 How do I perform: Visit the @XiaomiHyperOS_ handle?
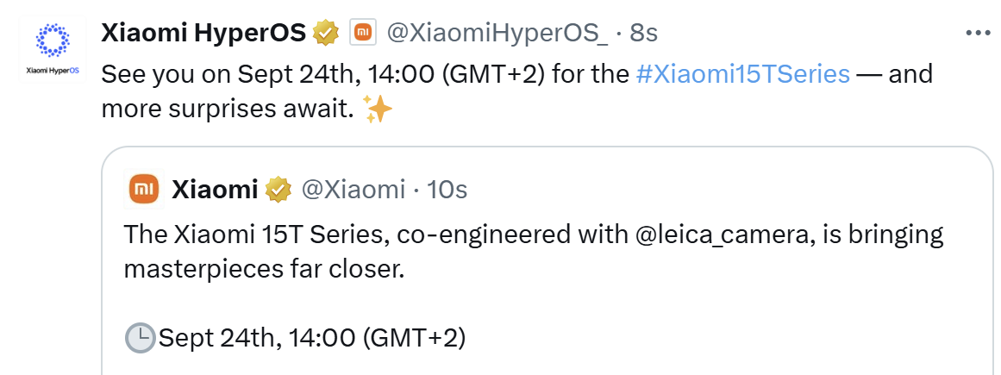click(x=497, y=34)
